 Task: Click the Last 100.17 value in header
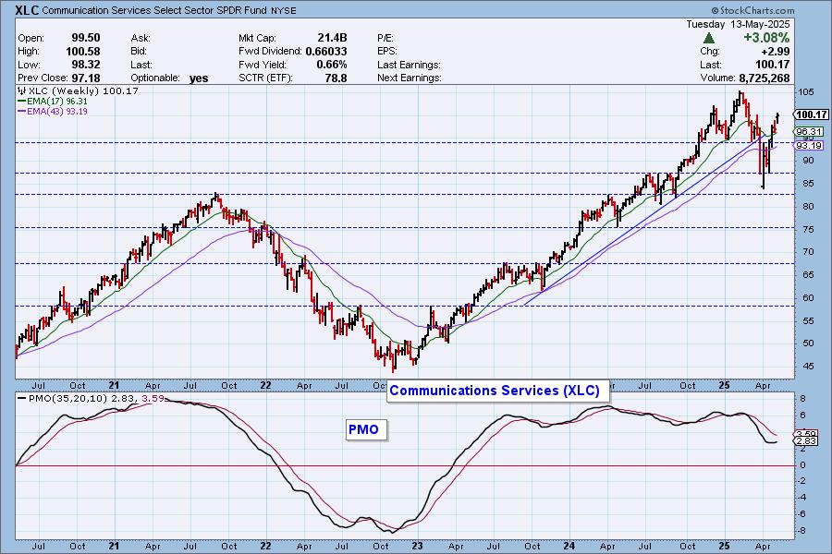(774, 65)
